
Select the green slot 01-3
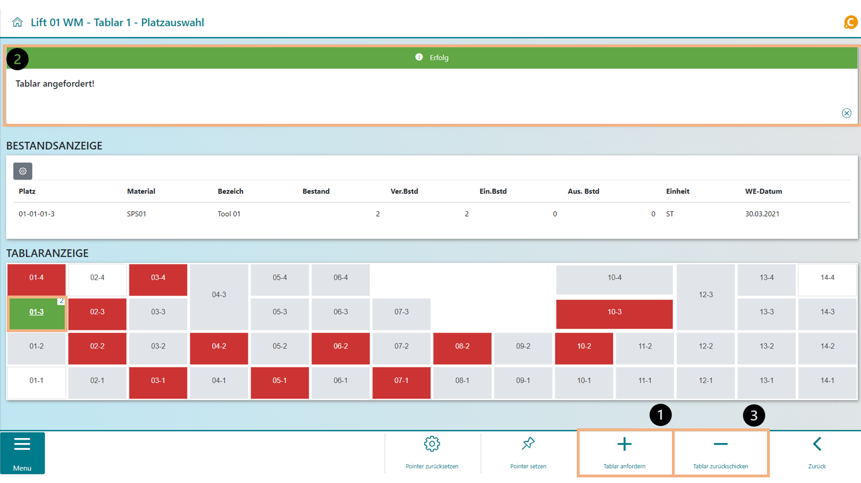(37, 312)
